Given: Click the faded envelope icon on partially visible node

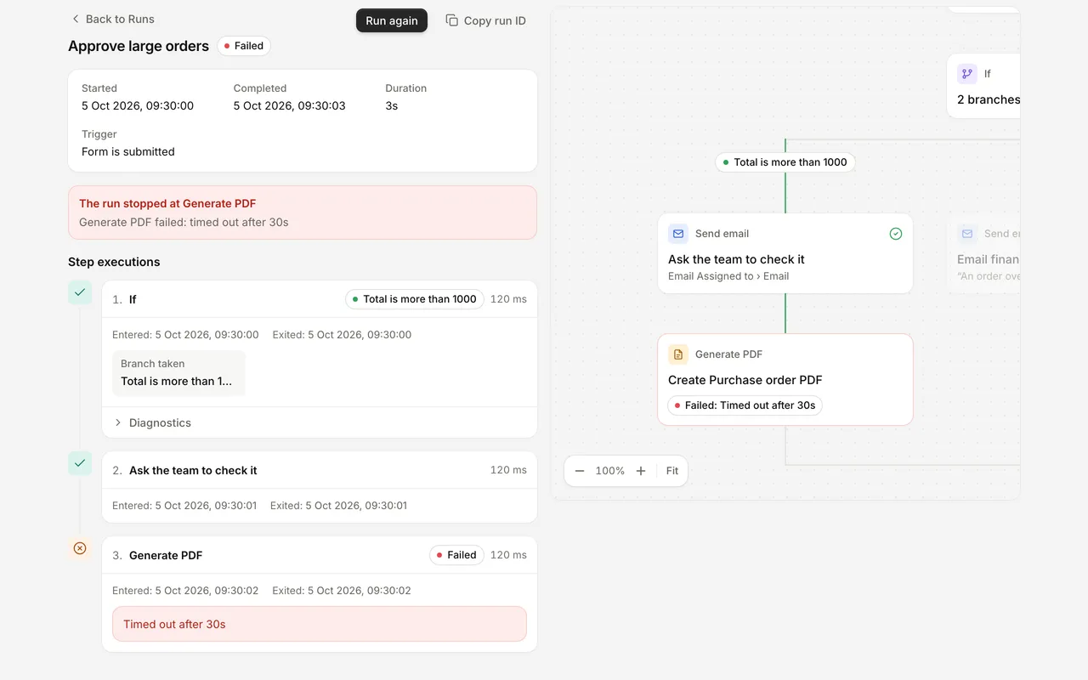Looking at the screenshot, I should pos(967,234).
